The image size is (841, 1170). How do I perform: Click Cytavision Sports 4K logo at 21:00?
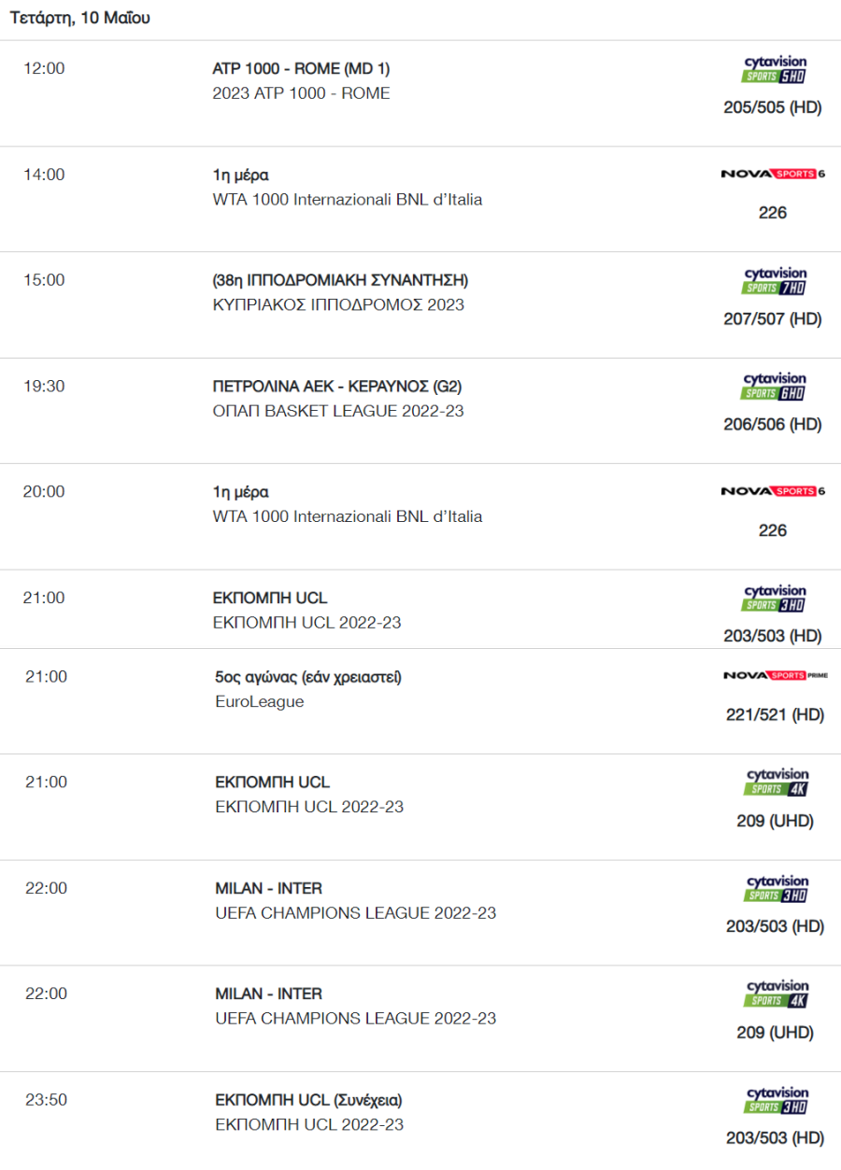tap(777, 782)
